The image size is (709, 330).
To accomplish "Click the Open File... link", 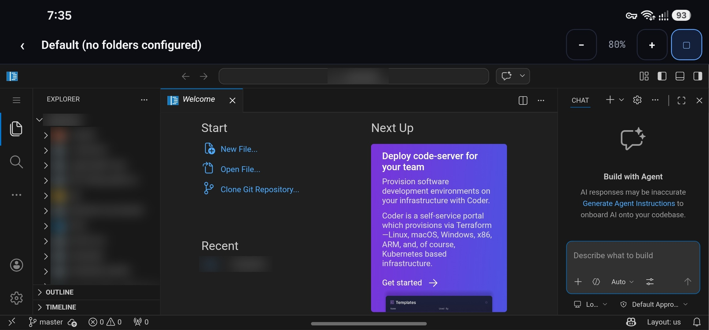I will 240,169.
